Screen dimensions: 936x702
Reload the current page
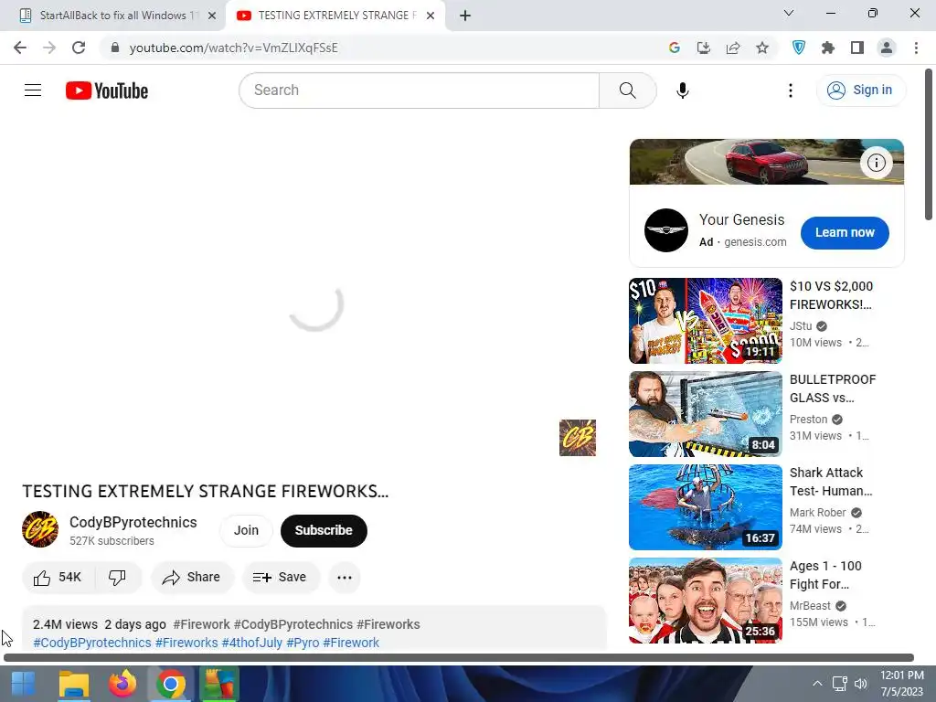point(79,48)
